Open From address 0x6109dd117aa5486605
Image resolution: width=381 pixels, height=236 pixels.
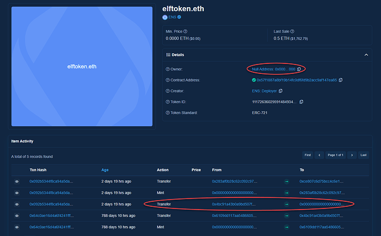234,216
